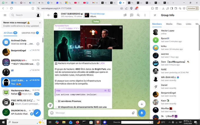Open member Kaon

(x=175, y=102)
